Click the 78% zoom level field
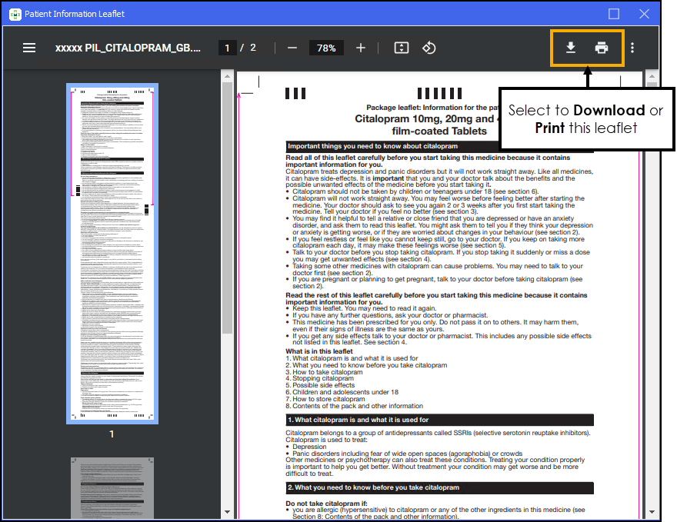 point(326,48)
